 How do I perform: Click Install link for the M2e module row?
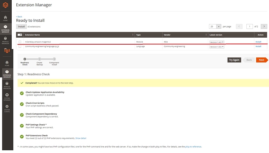click(258, 42)
